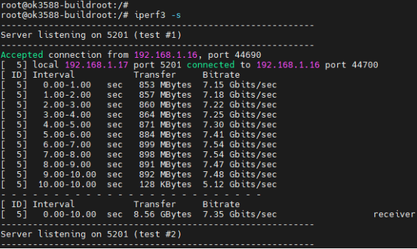Click '857 MBytes' transfer value
Screen dimensions: 417x249
[165, 95]
